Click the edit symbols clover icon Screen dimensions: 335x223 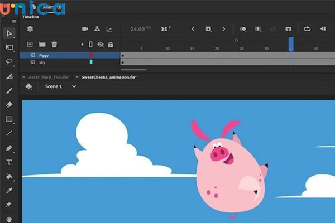pyautogui.click(x=28, y=86)
